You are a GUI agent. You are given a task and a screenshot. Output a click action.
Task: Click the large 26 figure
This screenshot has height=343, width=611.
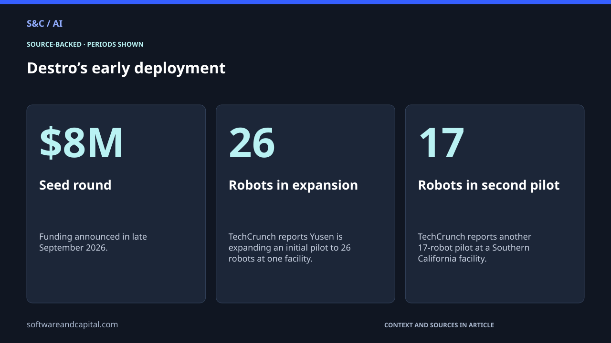[252, 142]
